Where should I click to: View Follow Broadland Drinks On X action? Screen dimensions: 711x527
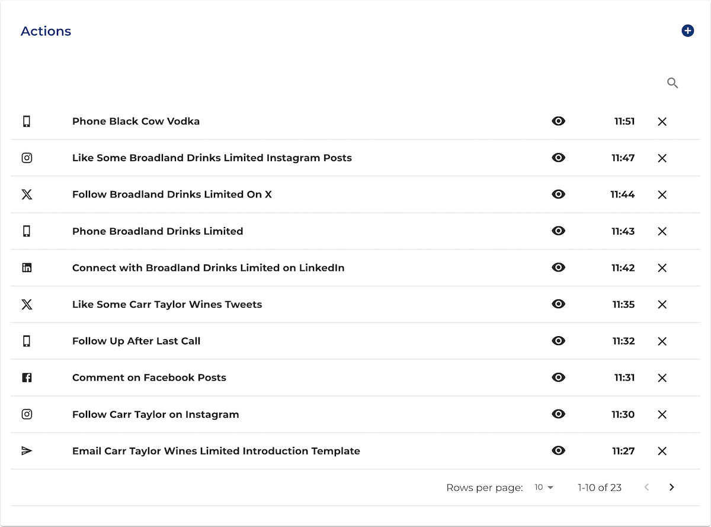click(558, 194)
